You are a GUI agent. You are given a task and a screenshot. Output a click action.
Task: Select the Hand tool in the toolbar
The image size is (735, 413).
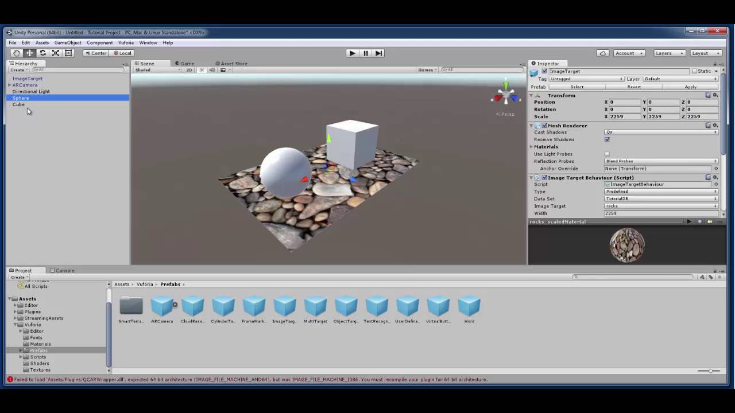pos(17,53)
